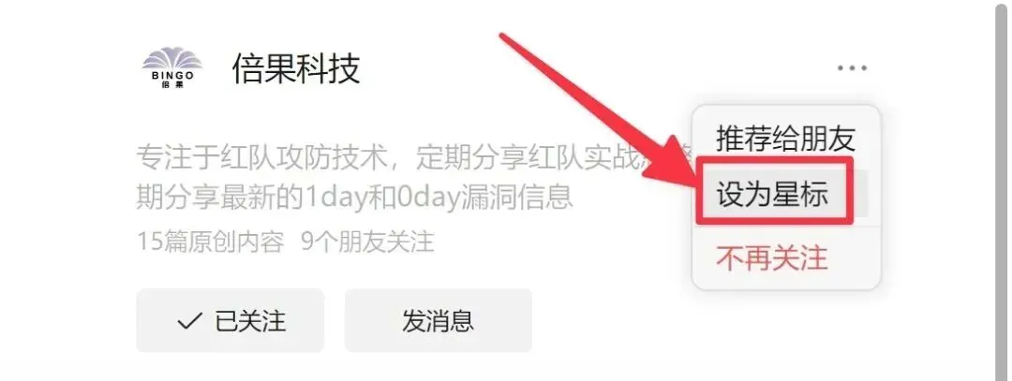Click the checkmark icon inside 已关注 button

point(189,320)
